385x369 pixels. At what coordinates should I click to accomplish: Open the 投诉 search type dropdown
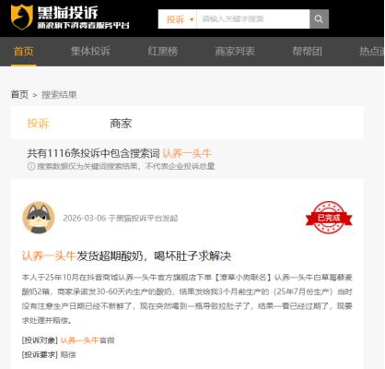click(x=178, y=19)
